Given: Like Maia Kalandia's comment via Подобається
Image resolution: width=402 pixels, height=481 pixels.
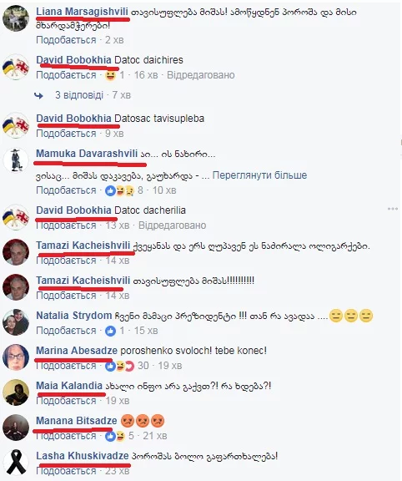Looking at the screenshot, I should pos(66,401).
